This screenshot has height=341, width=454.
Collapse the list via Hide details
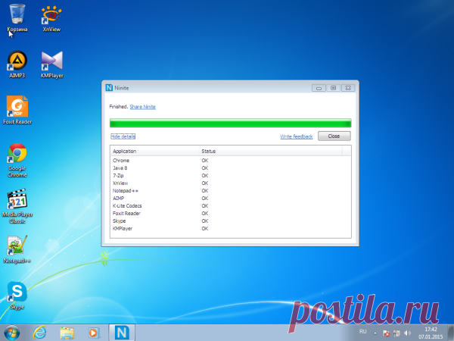(x=123, y=136)
